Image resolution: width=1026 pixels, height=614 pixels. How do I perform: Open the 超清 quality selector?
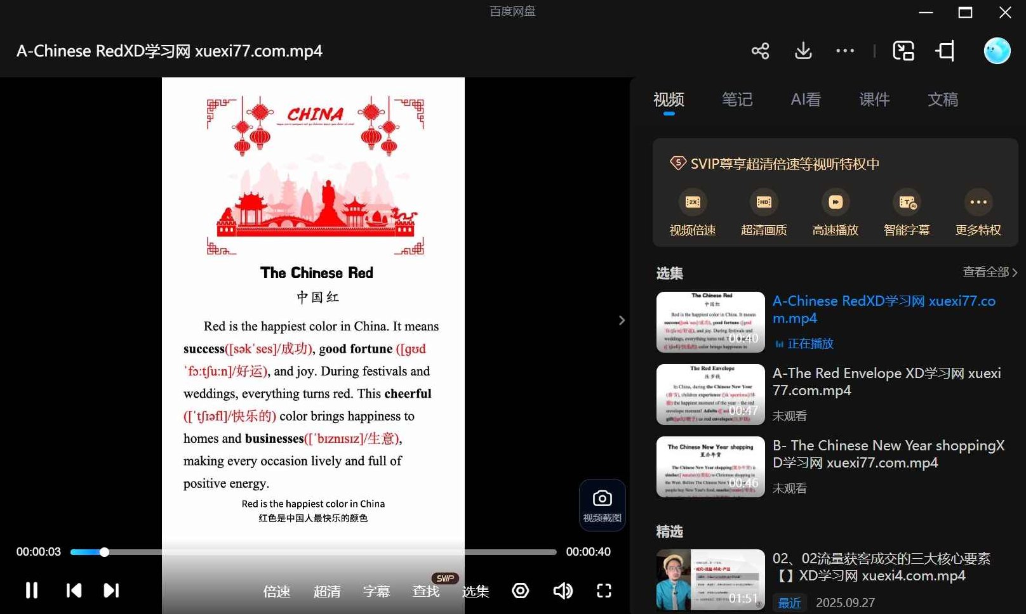(326, 591)
